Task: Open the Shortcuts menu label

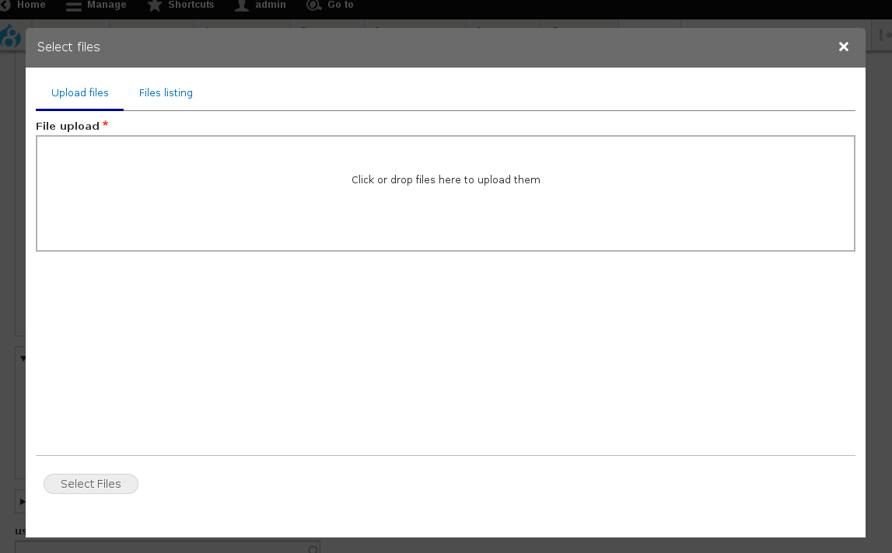Action: coord(191,5)
